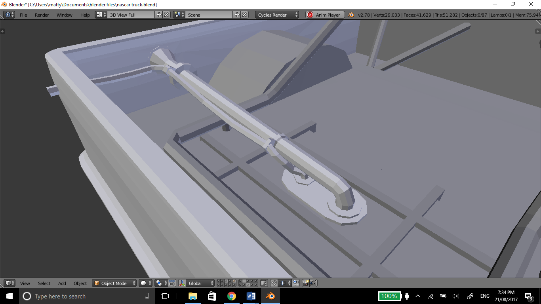Select the first scene layer button
The width and height of the screenshot is (541, 304).
tap(219, 281)
